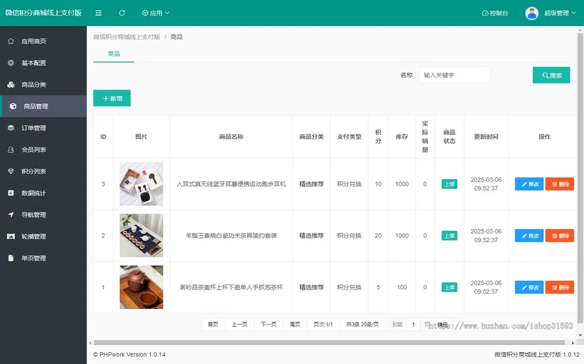Expand the 超级管理 user dropdown
Screen dimensions: 584x364
click(560, 13)
